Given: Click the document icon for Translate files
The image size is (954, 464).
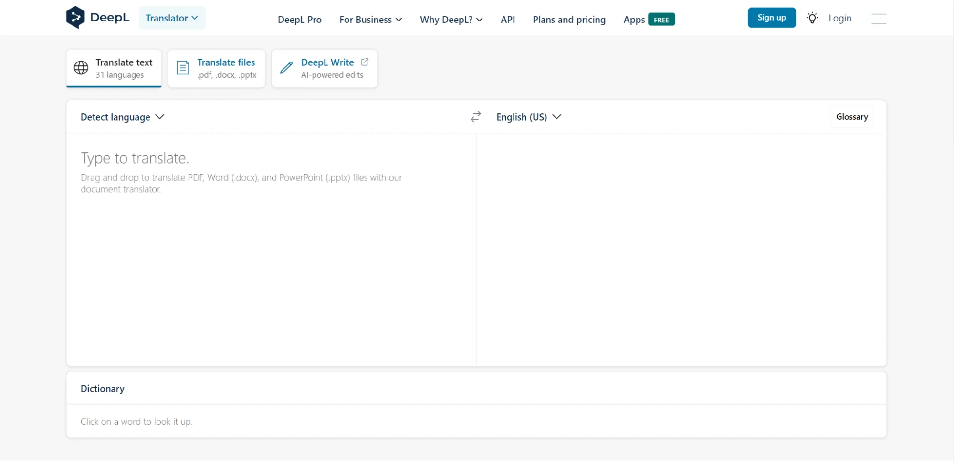Looking at the screenshot, I should (x=183, y=68).
